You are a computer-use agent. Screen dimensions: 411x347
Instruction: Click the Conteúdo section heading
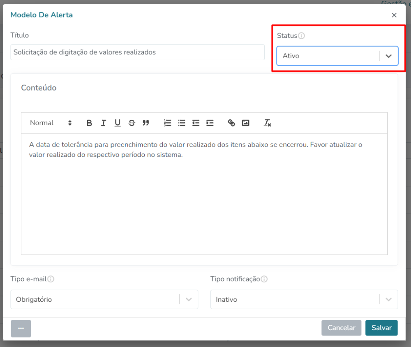[x=39, y=88]
